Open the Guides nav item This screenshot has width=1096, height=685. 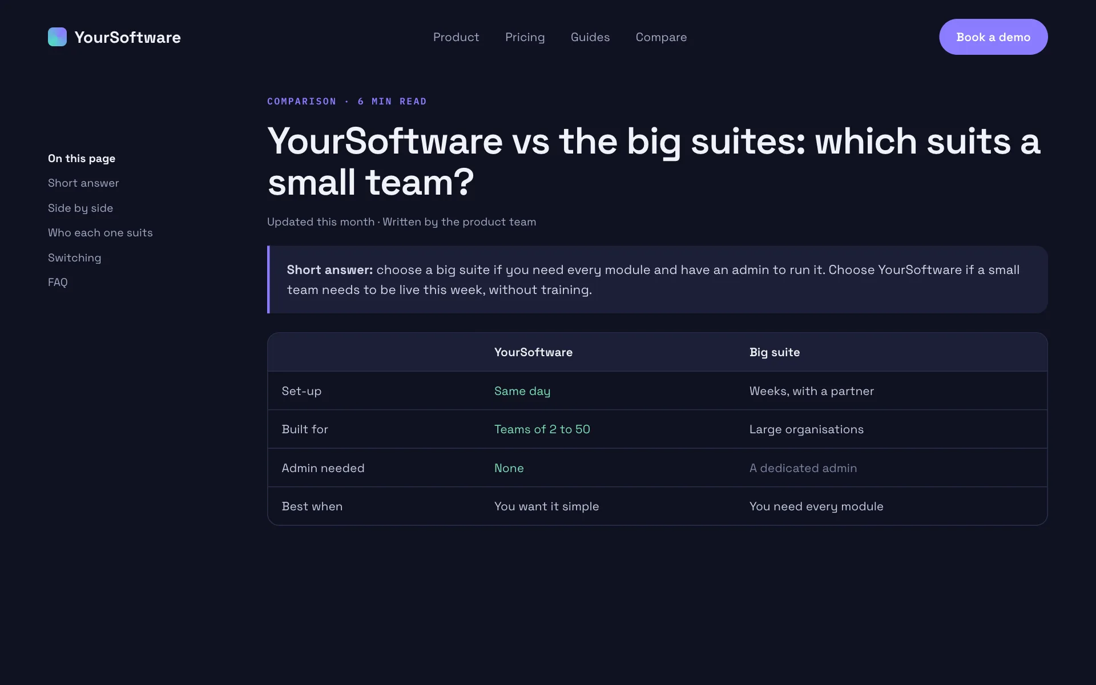click(x=590, y=37)
